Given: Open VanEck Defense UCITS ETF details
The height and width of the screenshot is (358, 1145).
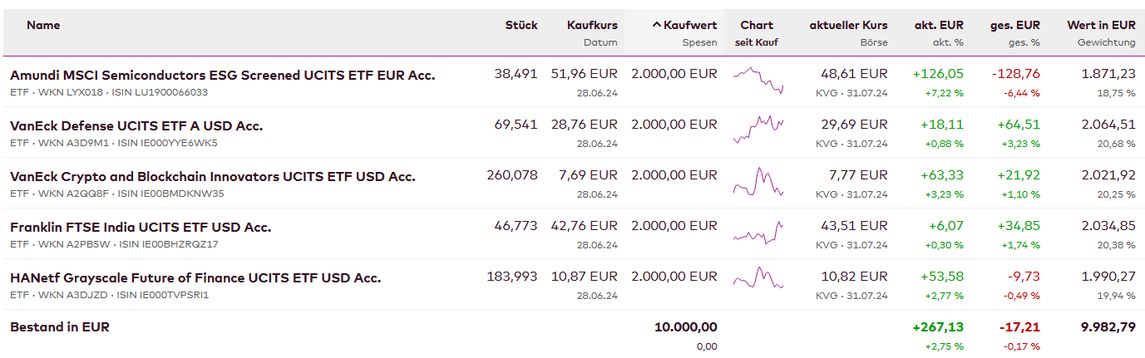Looking at the screenshot, I should [x=136, y=126].
